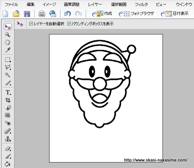Open the レイヤー menu
Image resolution: width=194 pixels, height=168 pixels.
tap(95, 4)
